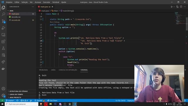This screenshot has width=188, height=106.
Task: Click the VS Code app logo
Action: (2, 2)
